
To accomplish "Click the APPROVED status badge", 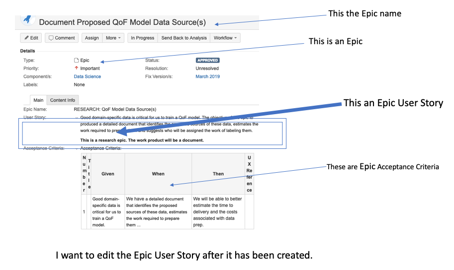I will [207, 60].
